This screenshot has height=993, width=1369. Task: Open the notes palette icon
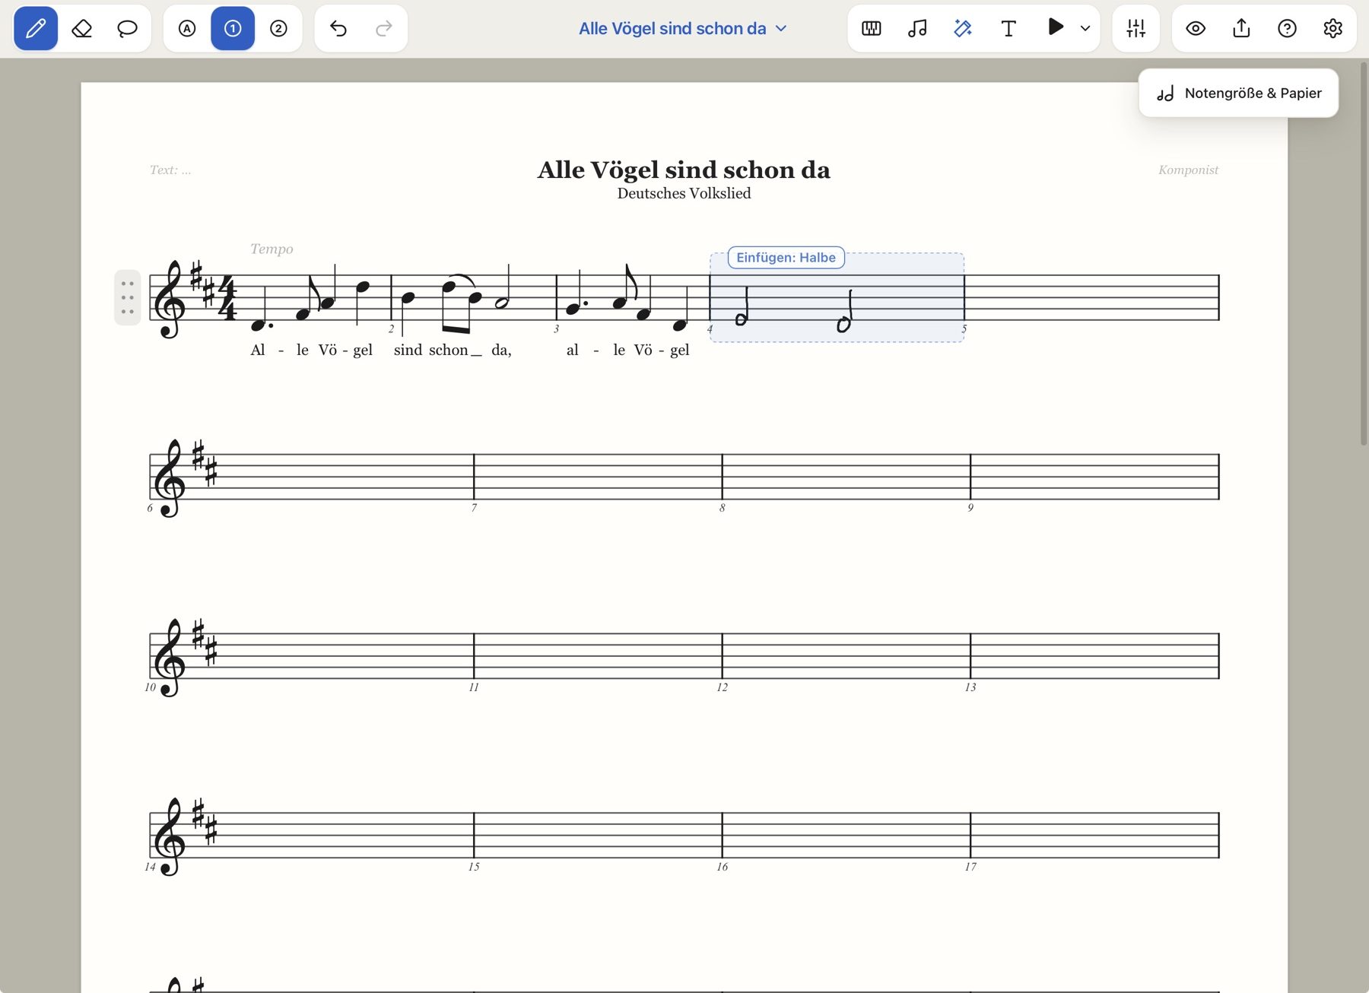(x=917, y=29)
